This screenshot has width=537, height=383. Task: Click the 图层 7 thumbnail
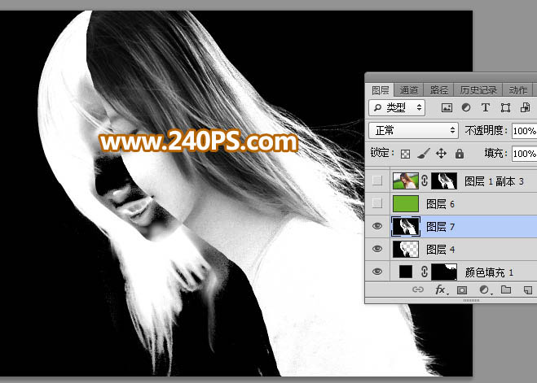(406, 227)
